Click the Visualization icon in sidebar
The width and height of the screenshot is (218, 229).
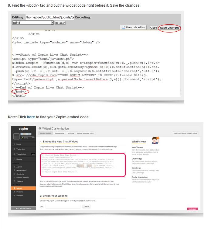coord(15,154)
